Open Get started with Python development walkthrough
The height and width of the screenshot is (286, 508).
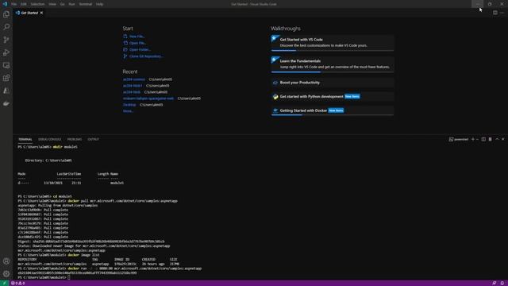(x=333, y=97)
